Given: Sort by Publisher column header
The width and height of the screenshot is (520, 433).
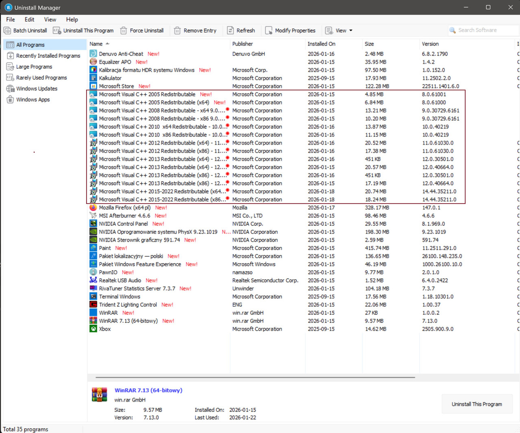Looking at the screenshot, I should [x=267, y=44].
